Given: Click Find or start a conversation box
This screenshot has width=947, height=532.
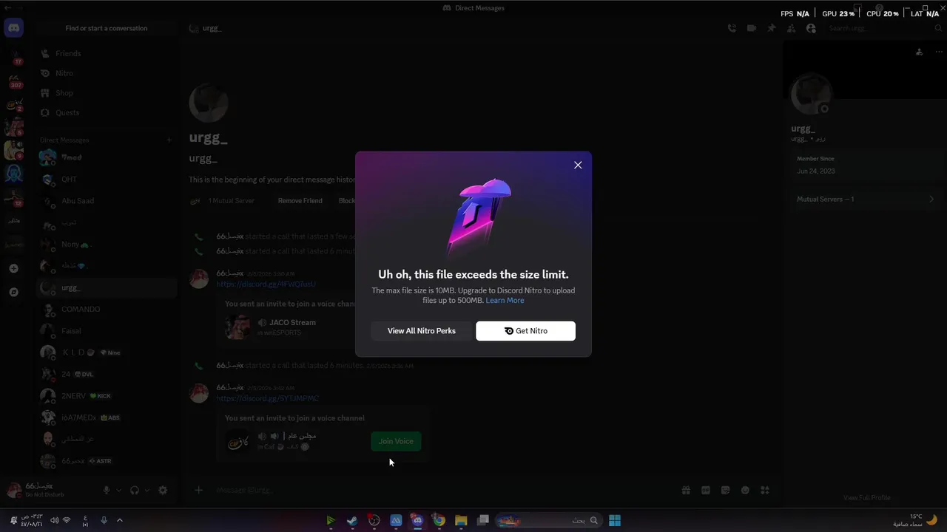Looking at the screenshot, I should coord(107,28).
